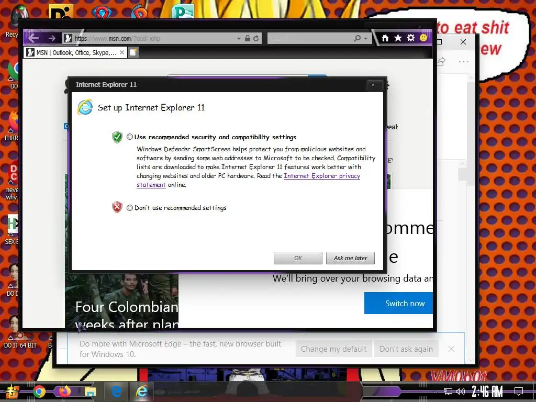Open the Internet Explorer privacy statement link
Screen dimensions: 536x402
tap(322, 176)
